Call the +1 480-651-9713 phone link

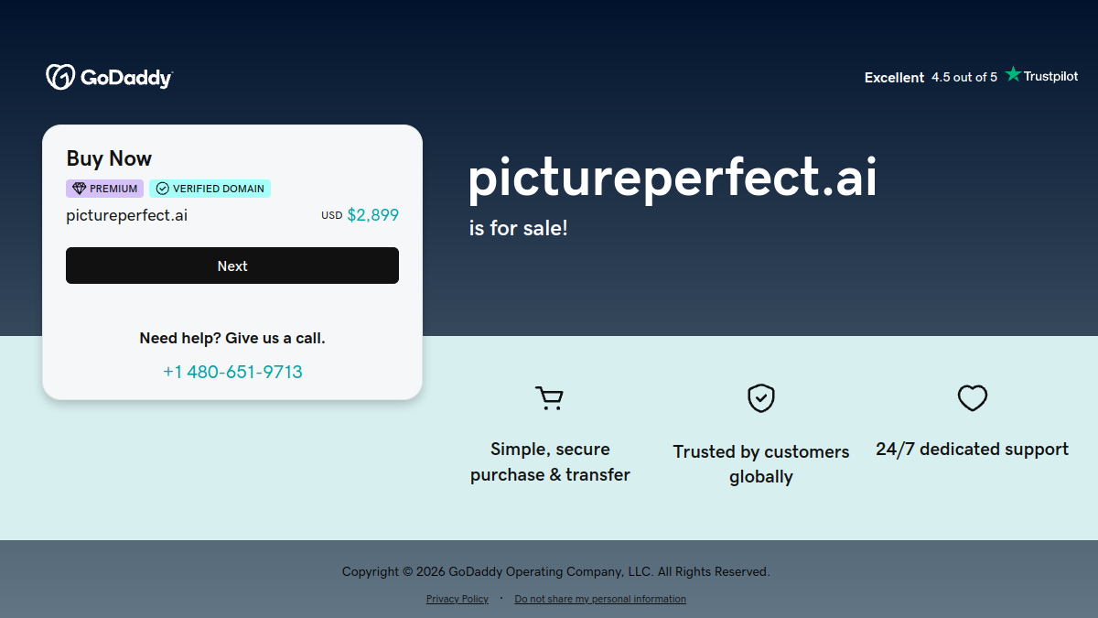coord(232,372)
